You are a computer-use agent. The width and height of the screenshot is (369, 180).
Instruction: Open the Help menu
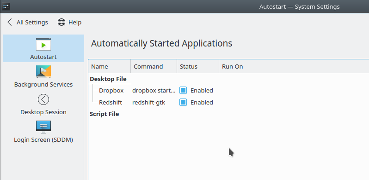[x=70, y=22]
